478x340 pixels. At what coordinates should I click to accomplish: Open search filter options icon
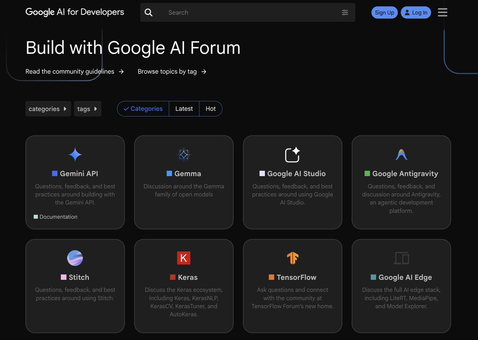click(345, 13)
